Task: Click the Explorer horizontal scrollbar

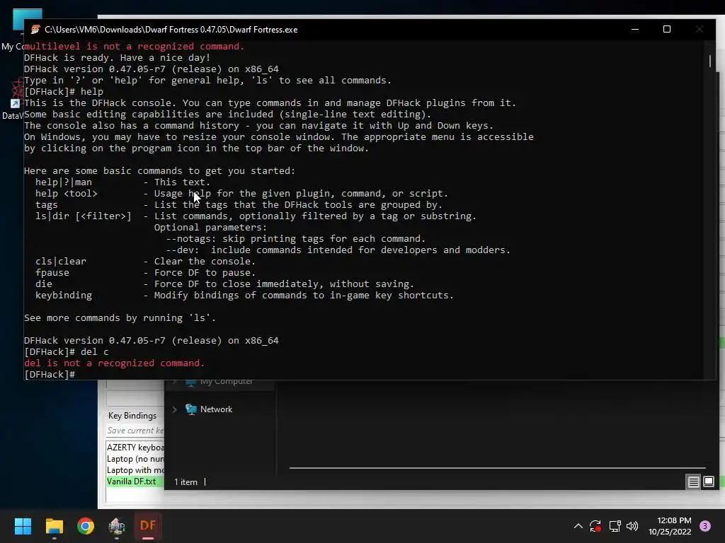Action: [x=497, y=468]
